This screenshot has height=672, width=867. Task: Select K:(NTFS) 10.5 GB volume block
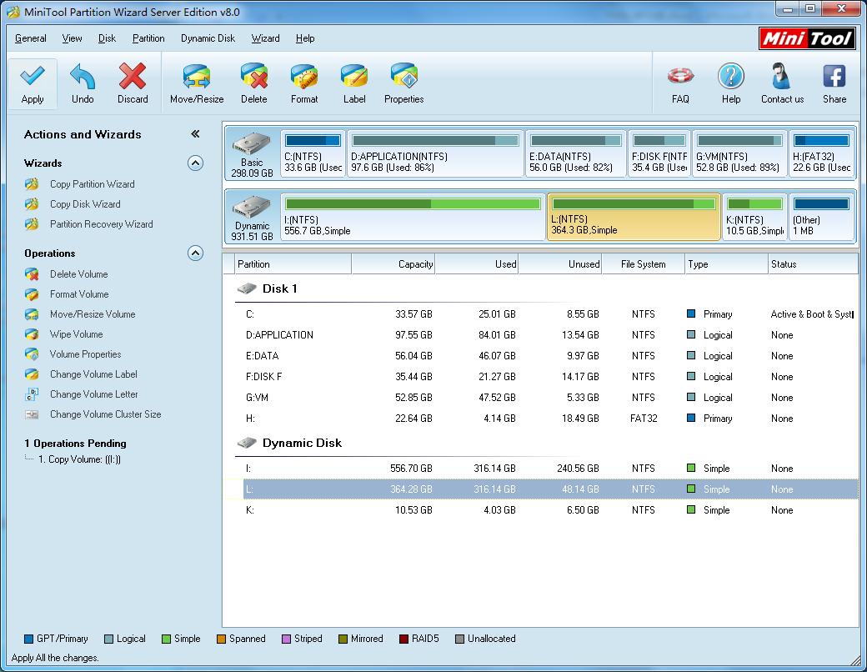754,217
